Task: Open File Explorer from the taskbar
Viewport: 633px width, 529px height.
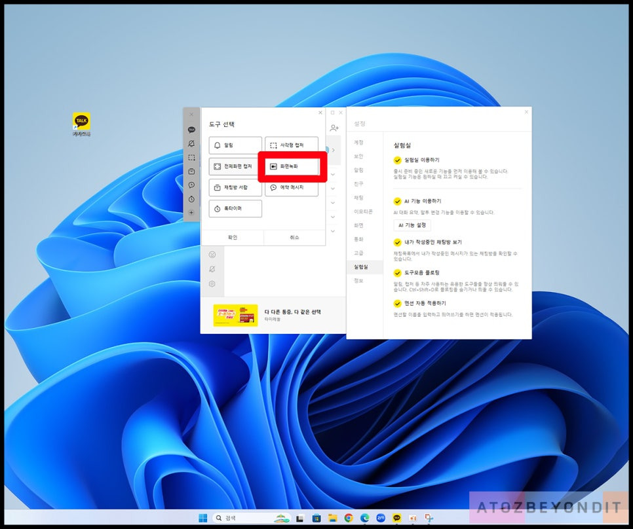Action: coord(333,518)
